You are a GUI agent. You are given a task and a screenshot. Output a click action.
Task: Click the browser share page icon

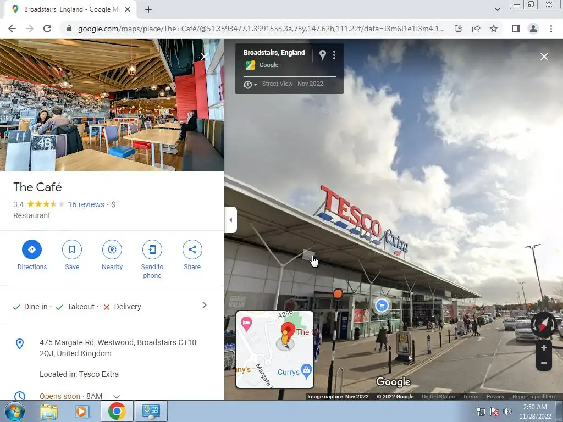476,29
